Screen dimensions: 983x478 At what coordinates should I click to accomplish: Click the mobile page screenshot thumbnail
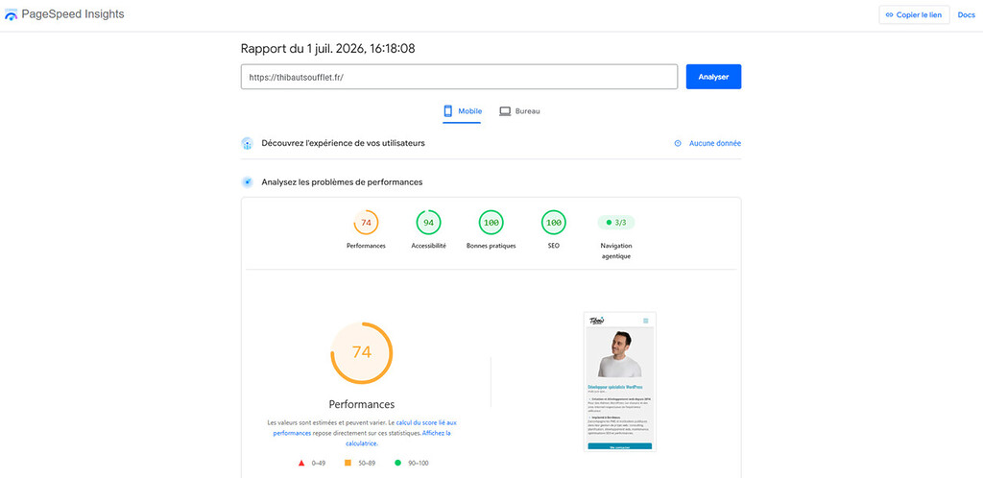(620, 381)
